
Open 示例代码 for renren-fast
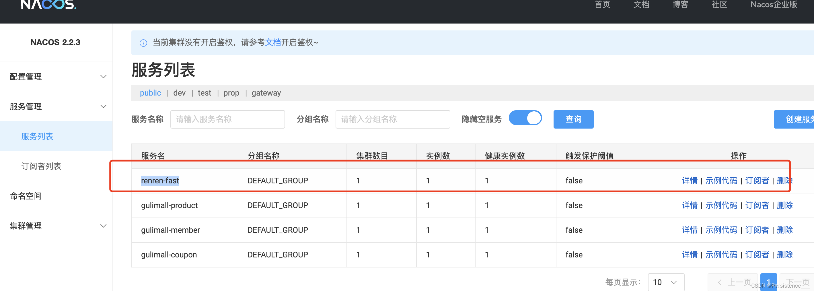721,181
